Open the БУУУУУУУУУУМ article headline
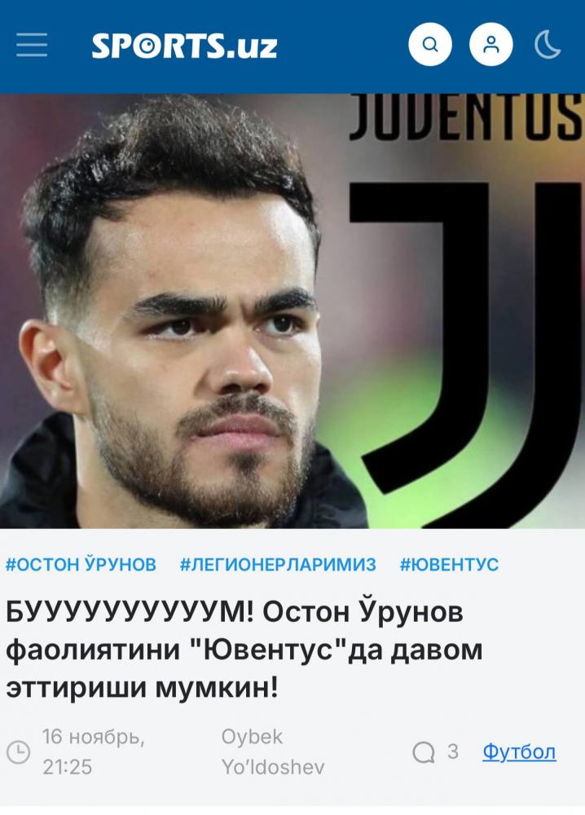The width and height of the screenshot is (585, 815). (x=244, y=650)
